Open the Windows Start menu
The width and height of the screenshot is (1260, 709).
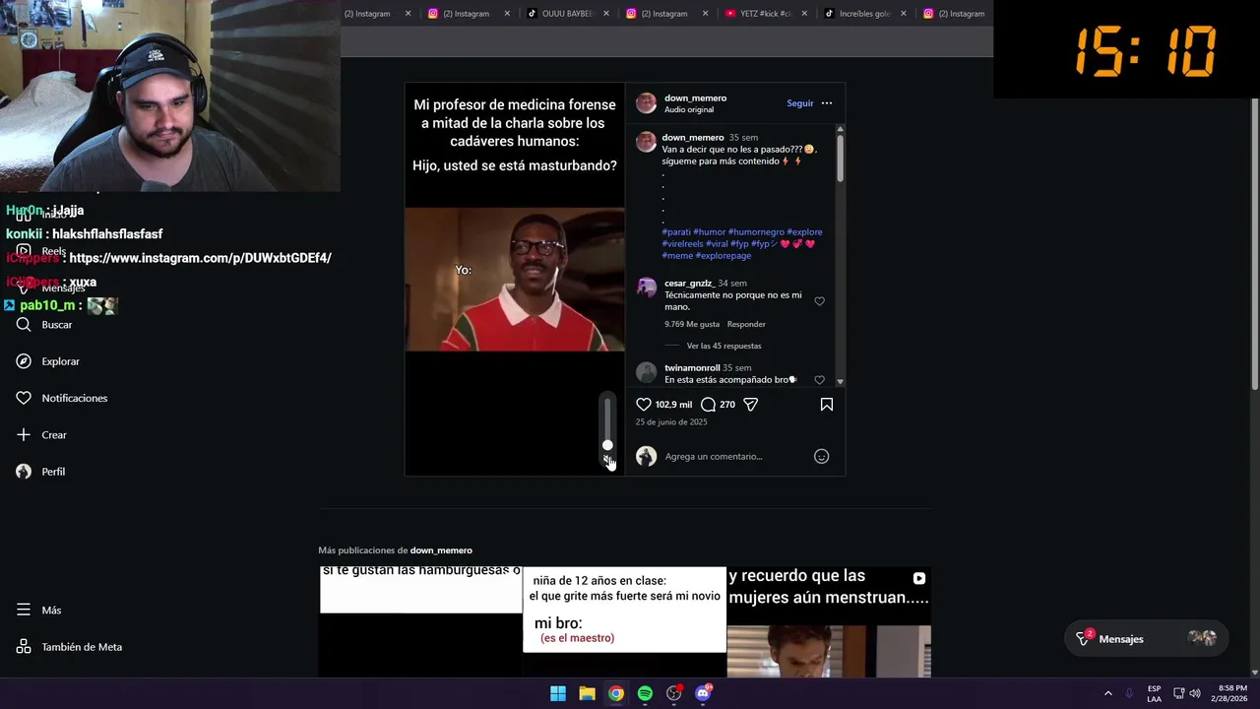pos(558,693)
